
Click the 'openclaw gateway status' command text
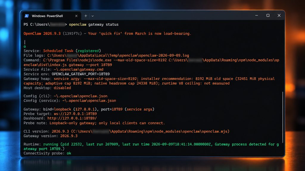tap(94, 24)
